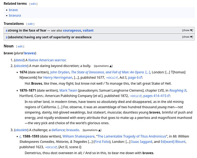Open the OCLC link in the Twain citation
Image resolution: width=197 pixels, height=158 pixels.
[135, 96]
